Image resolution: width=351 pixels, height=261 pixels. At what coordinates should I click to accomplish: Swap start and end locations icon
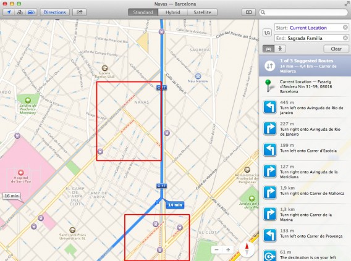267,33
